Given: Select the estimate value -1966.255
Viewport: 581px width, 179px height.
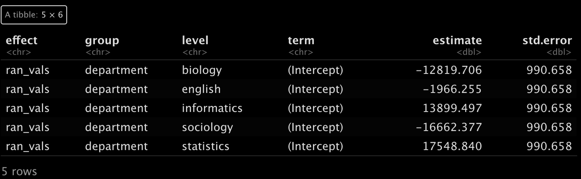Looking at the screenshot, I should point(452,89).
